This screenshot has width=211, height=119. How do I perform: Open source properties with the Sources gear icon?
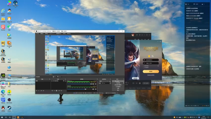(x=56, y=91)
